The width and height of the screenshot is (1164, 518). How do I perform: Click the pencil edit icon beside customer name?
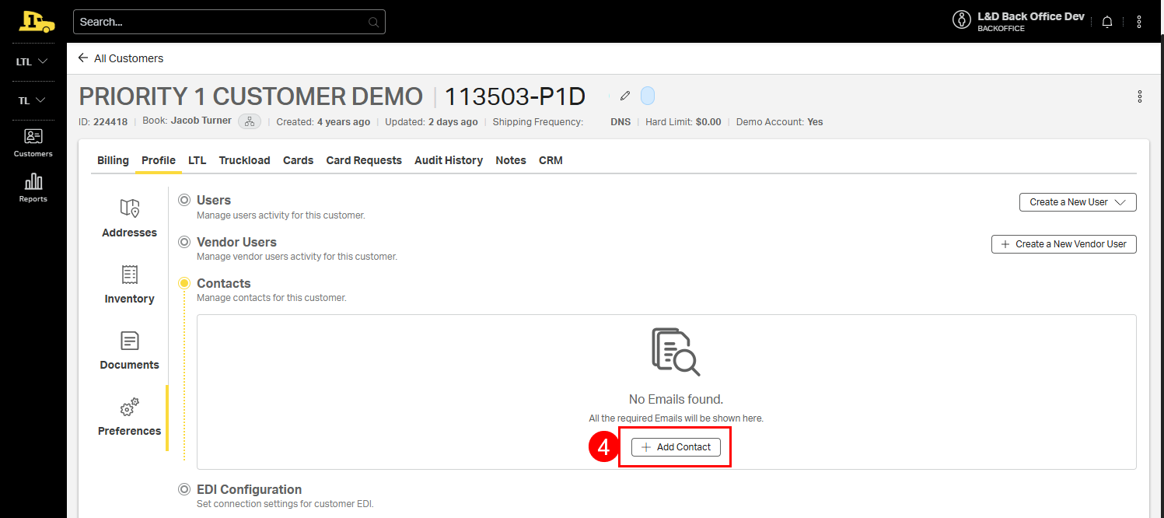pos(624,96)
